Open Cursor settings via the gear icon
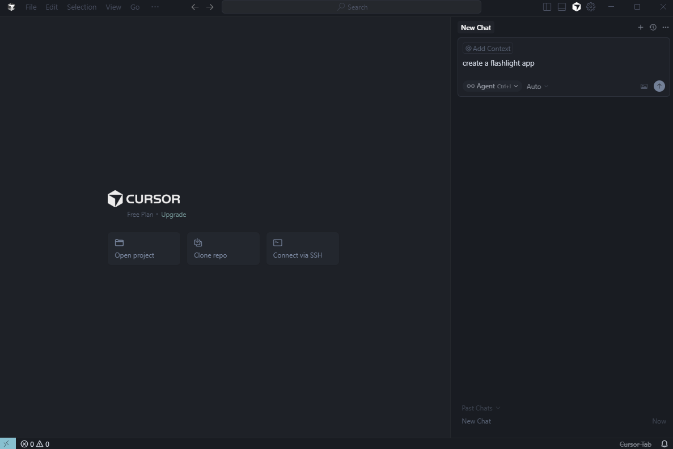The image size is (673, 449). pos(591,7)
